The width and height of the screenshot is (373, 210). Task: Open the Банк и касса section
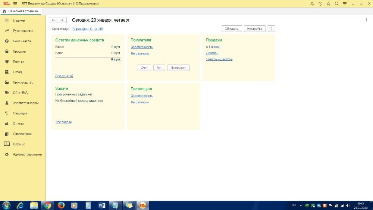pyautogui.click(x=22, y=41)
